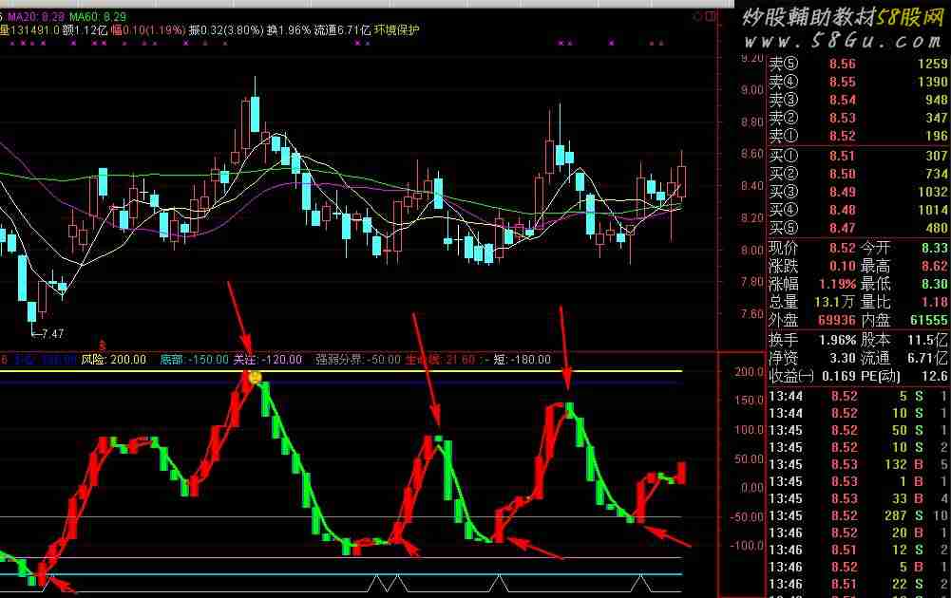The image size is (951, 598).
Task: Click the 风险: 200.00 indicator label
Action: pyautogui.click(x=113, y=360)
